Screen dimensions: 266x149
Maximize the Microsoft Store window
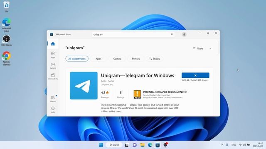click(208, 33)
